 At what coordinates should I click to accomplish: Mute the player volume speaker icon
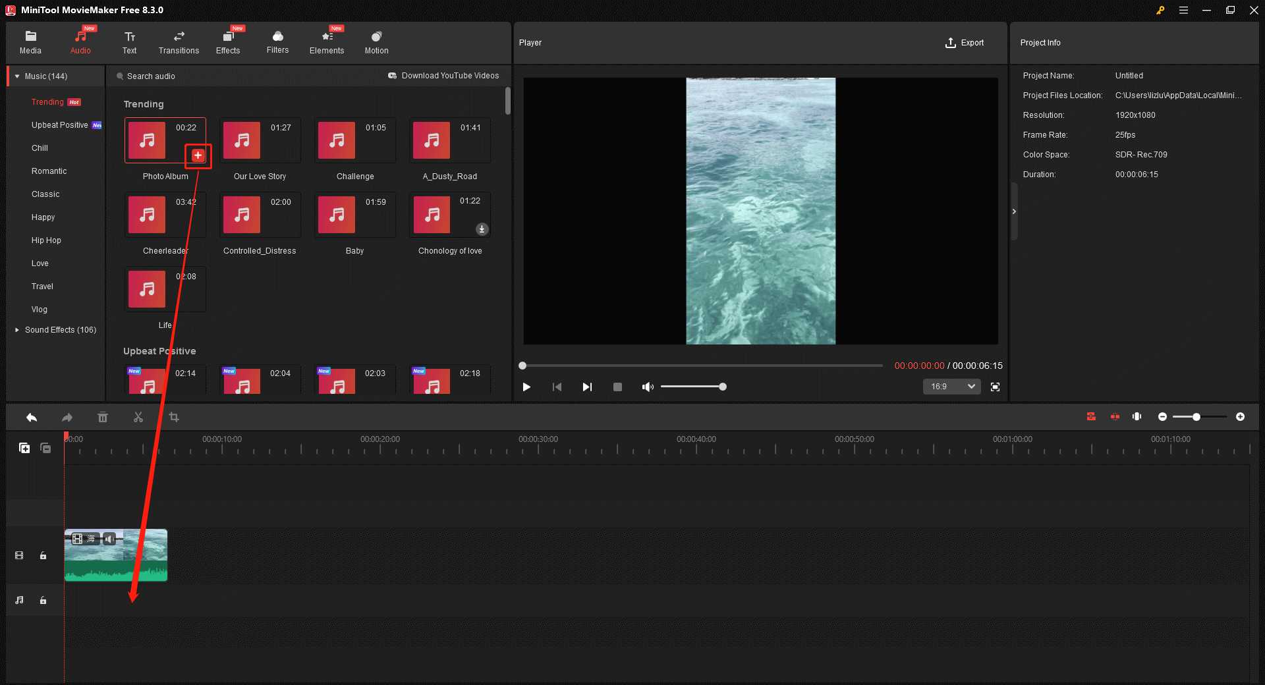point(648,387)
